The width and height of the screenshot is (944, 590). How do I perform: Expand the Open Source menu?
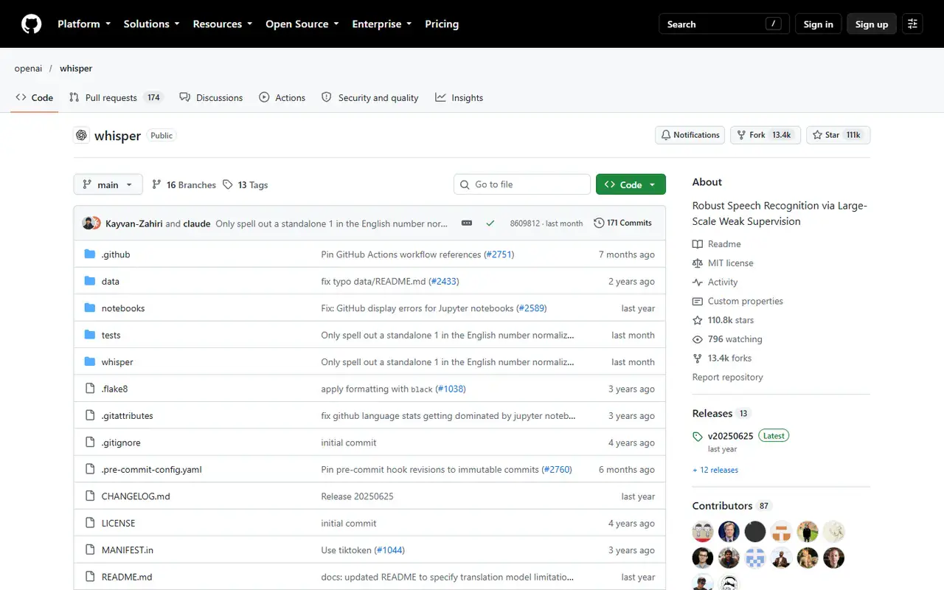[x=302, y=24]
